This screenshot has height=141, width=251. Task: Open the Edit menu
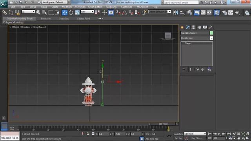(13, 7)
